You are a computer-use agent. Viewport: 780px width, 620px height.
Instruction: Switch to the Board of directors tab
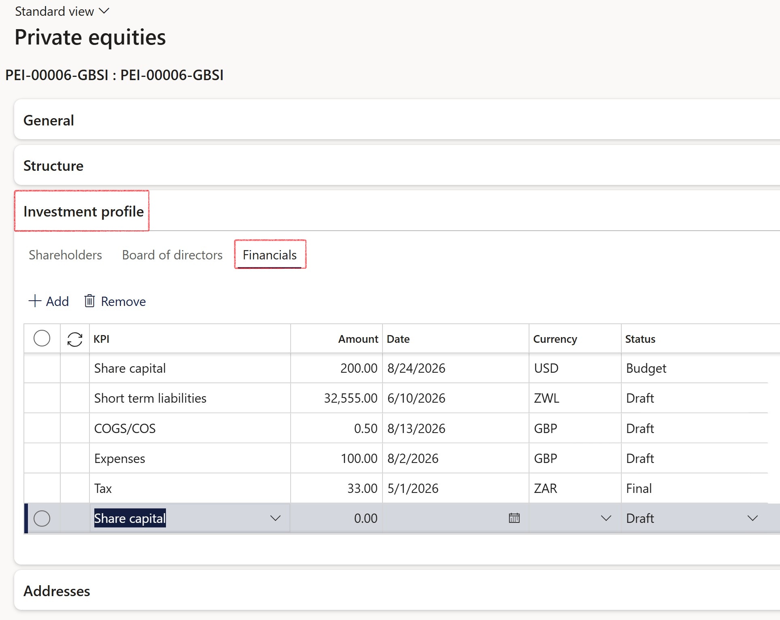point(172,255)
